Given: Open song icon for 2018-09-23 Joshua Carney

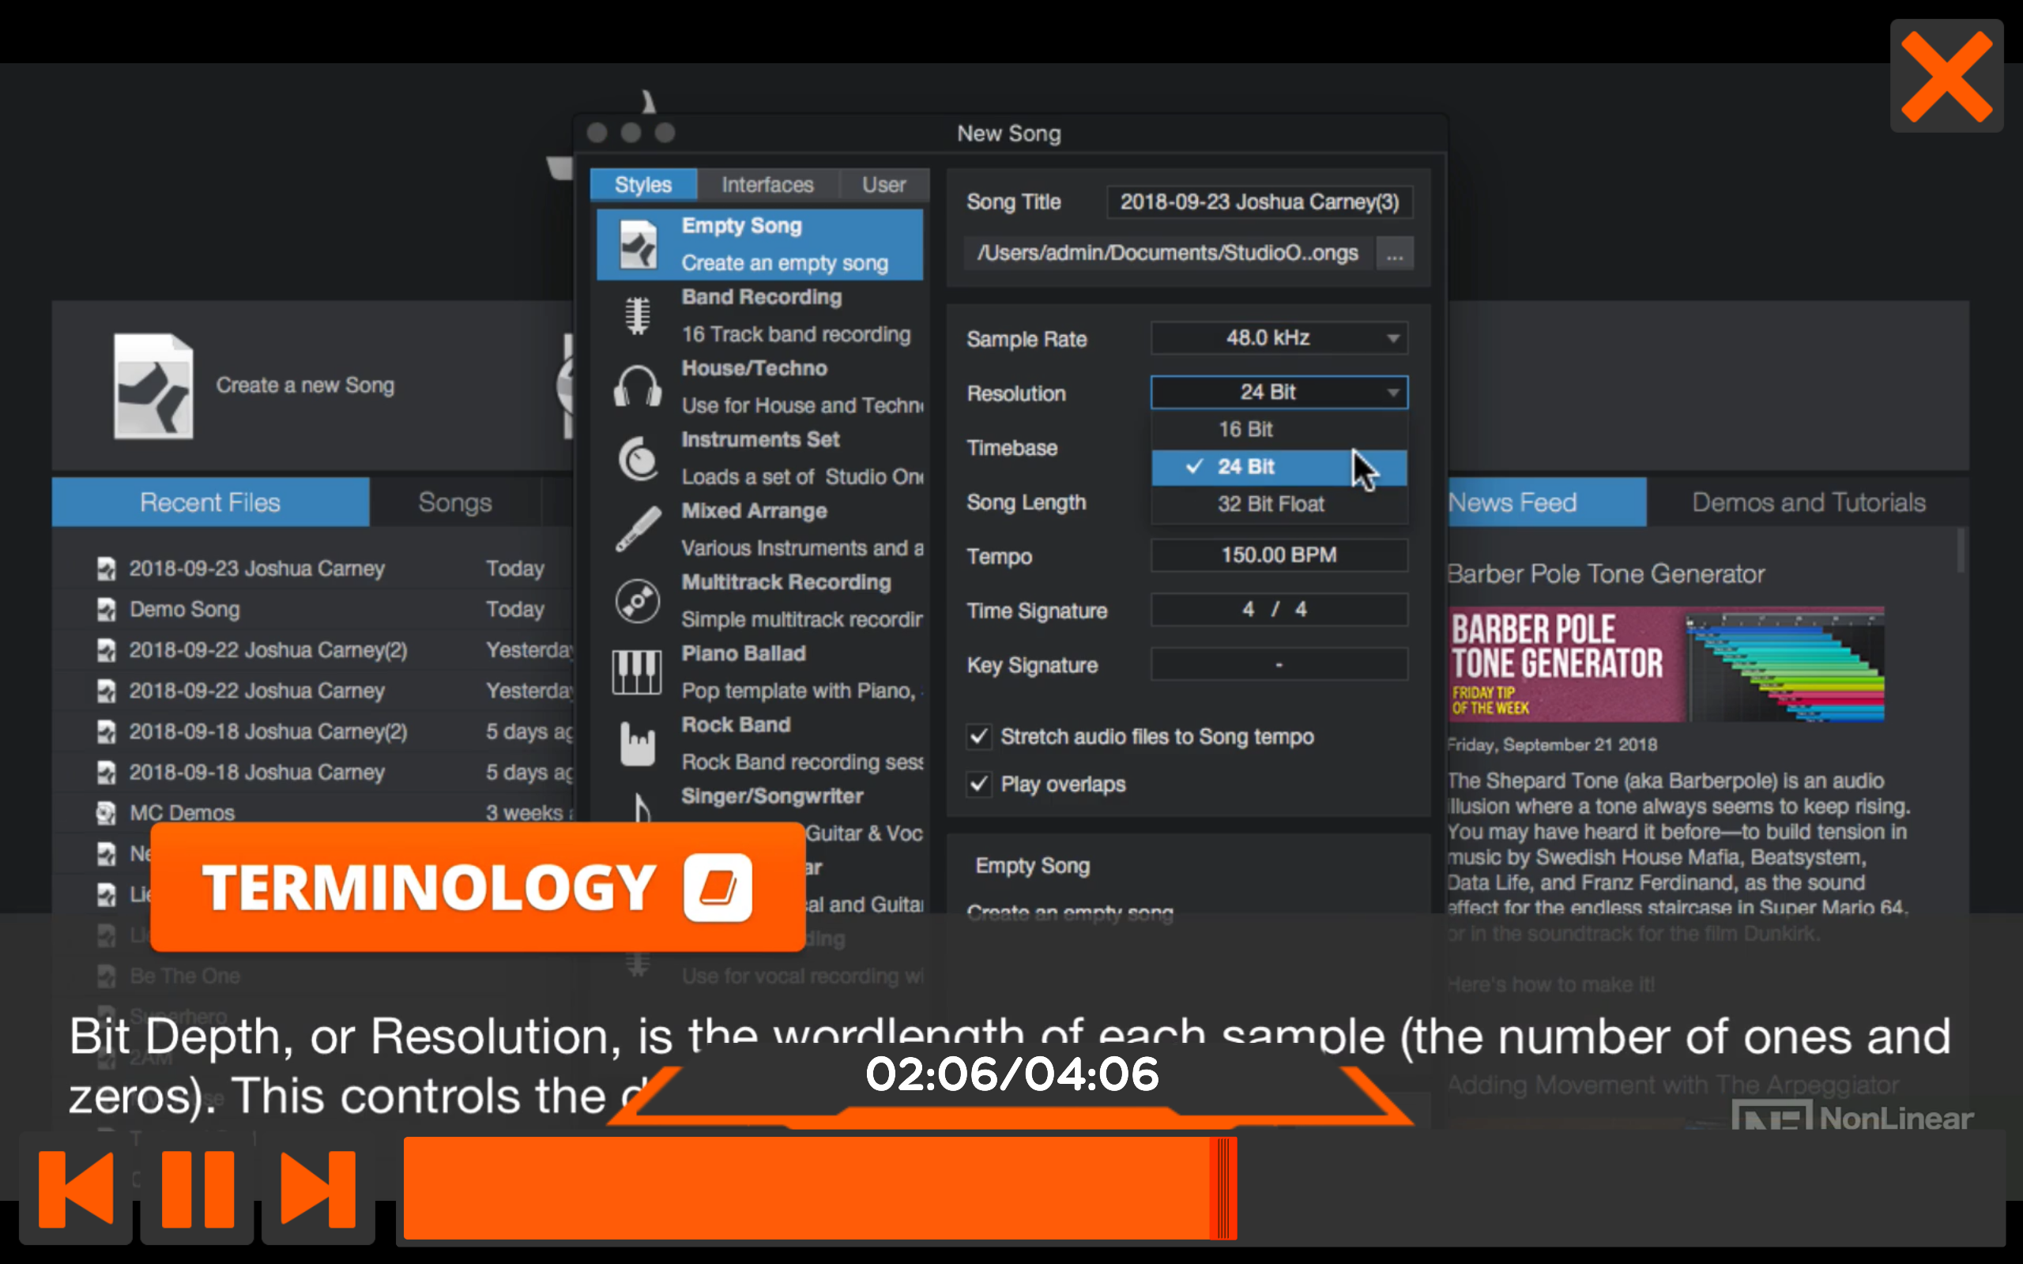Looking at the screenshot, I should click(x=106, y=570).
